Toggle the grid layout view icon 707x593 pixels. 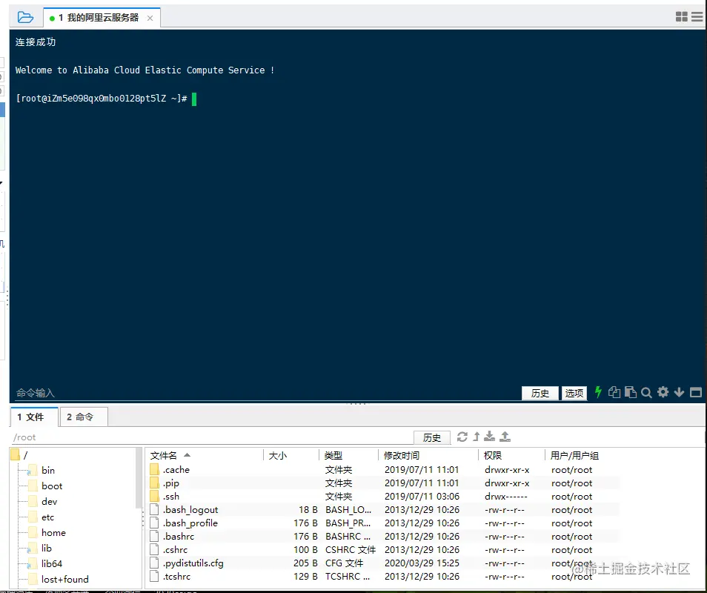681,17
